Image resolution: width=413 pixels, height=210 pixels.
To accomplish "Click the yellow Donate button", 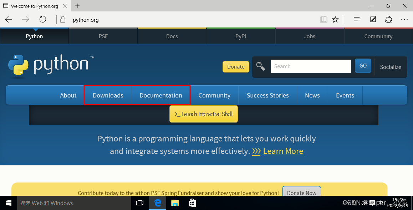I will tap(236, 67).
